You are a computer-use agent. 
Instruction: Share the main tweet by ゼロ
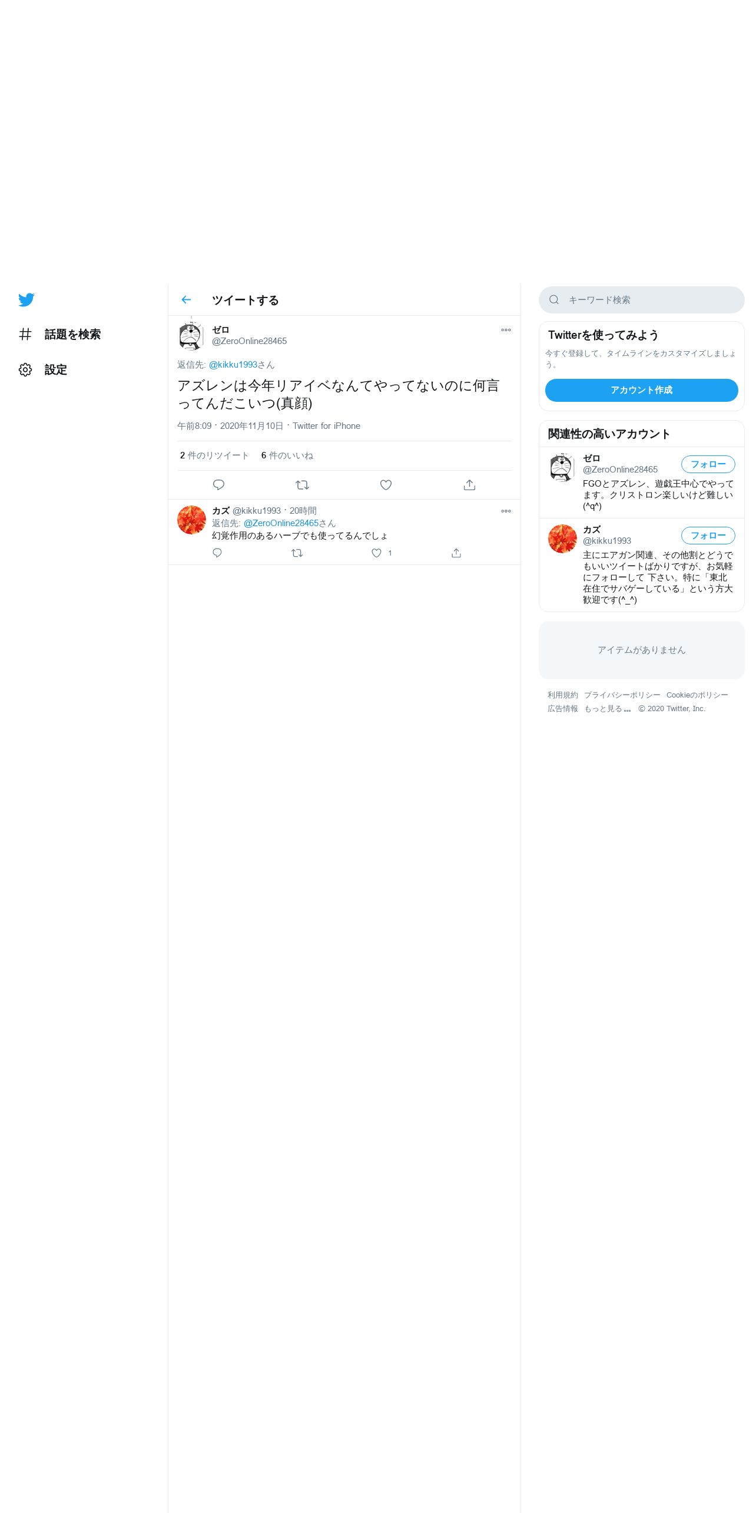pos(469,485)
